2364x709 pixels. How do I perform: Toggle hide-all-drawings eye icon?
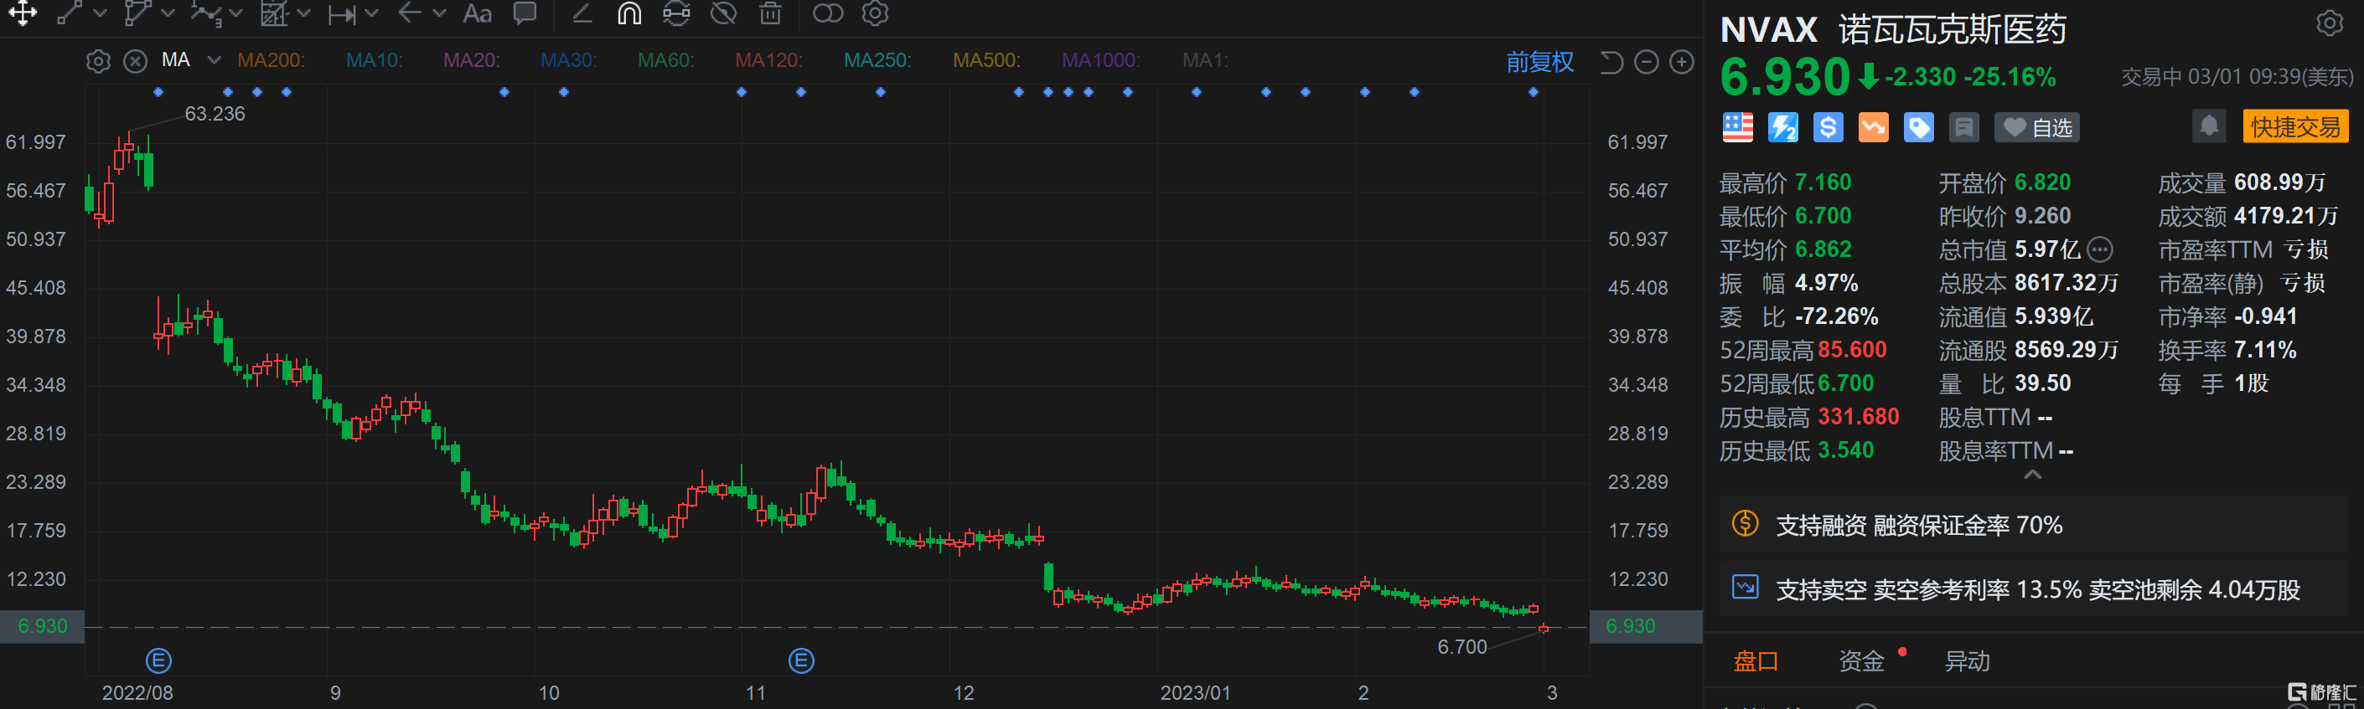pos(723,13)
